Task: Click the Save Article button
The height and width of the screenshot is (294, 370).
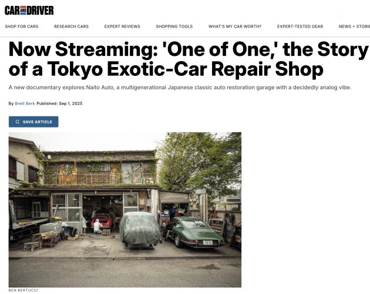Action: coord(33,122)
